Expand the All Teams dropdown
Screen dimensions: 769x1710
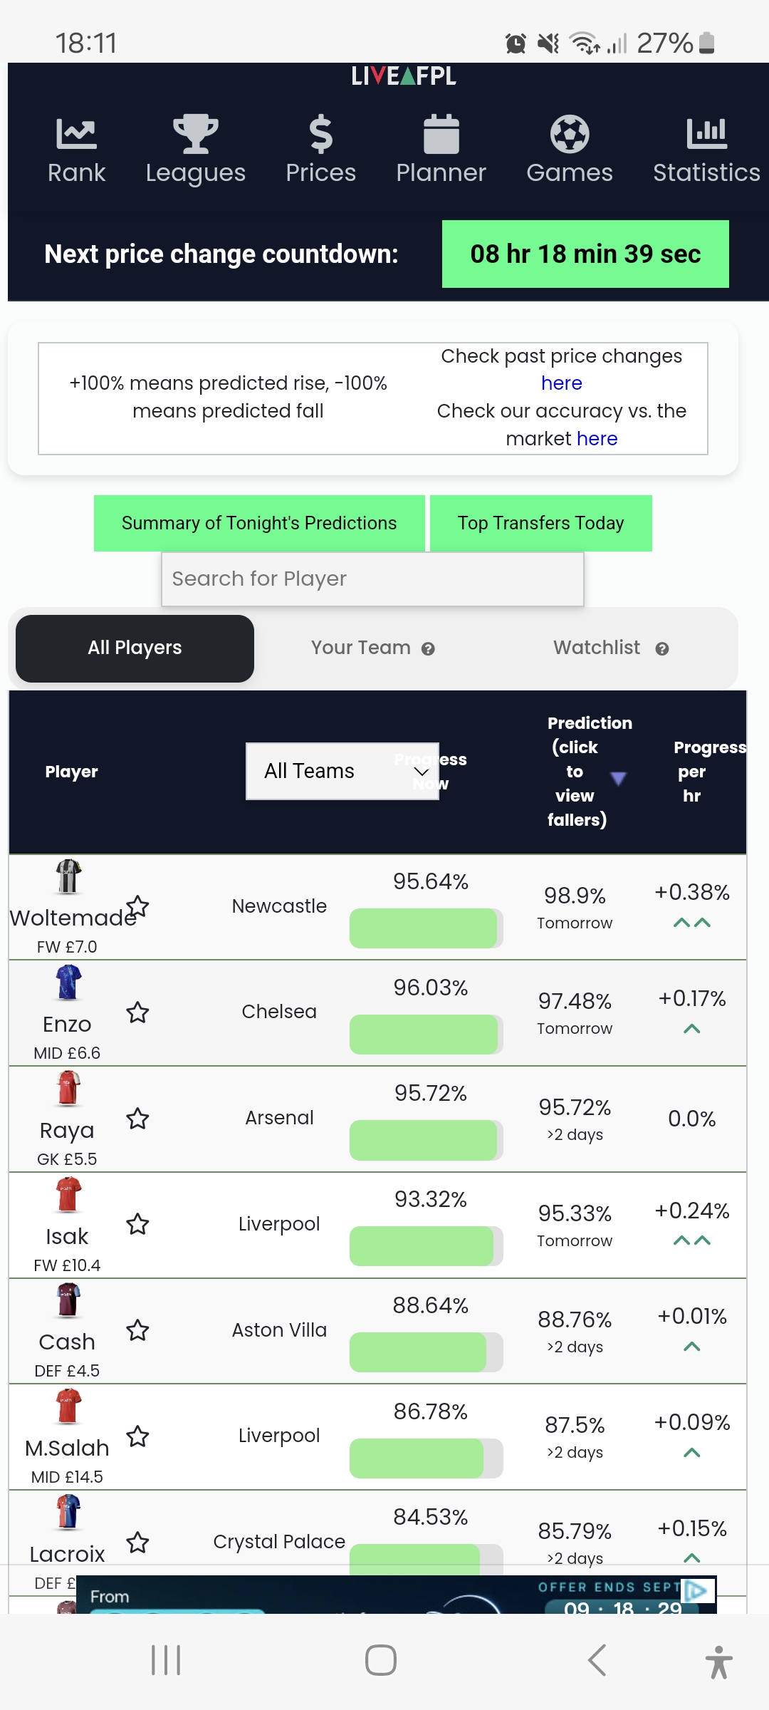[x=342, y=772]
